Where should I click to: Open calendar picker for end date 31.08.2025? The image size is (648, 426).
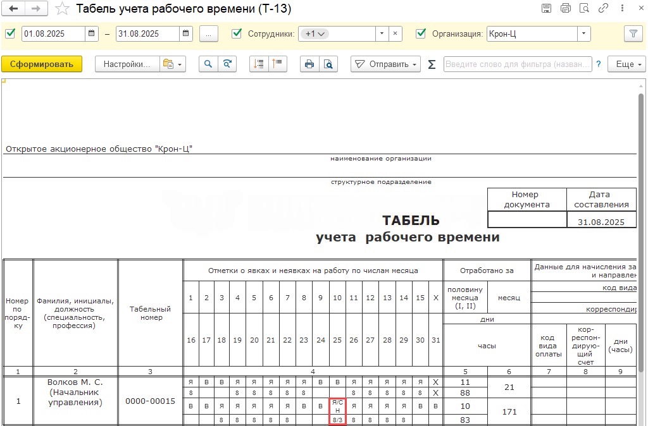186,34
